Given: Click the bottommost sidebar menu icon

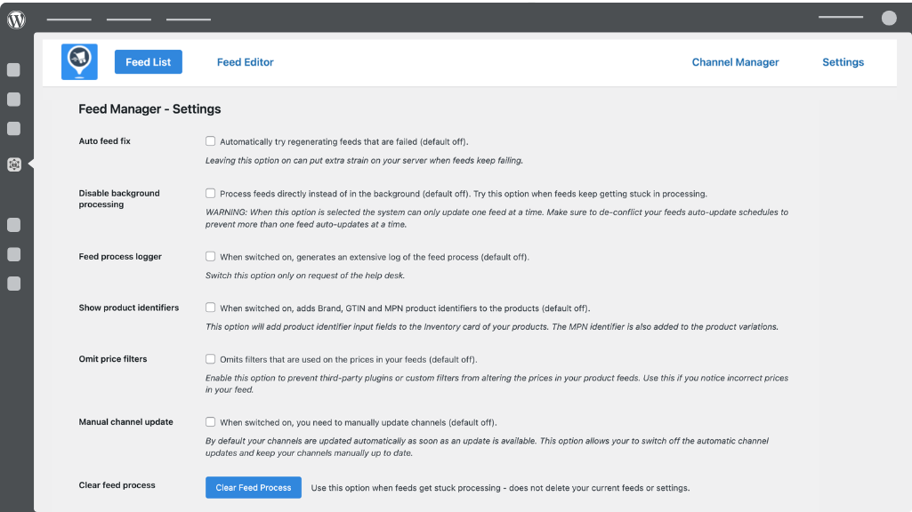Looking at the screenshot, I should [x=14, y=284].
